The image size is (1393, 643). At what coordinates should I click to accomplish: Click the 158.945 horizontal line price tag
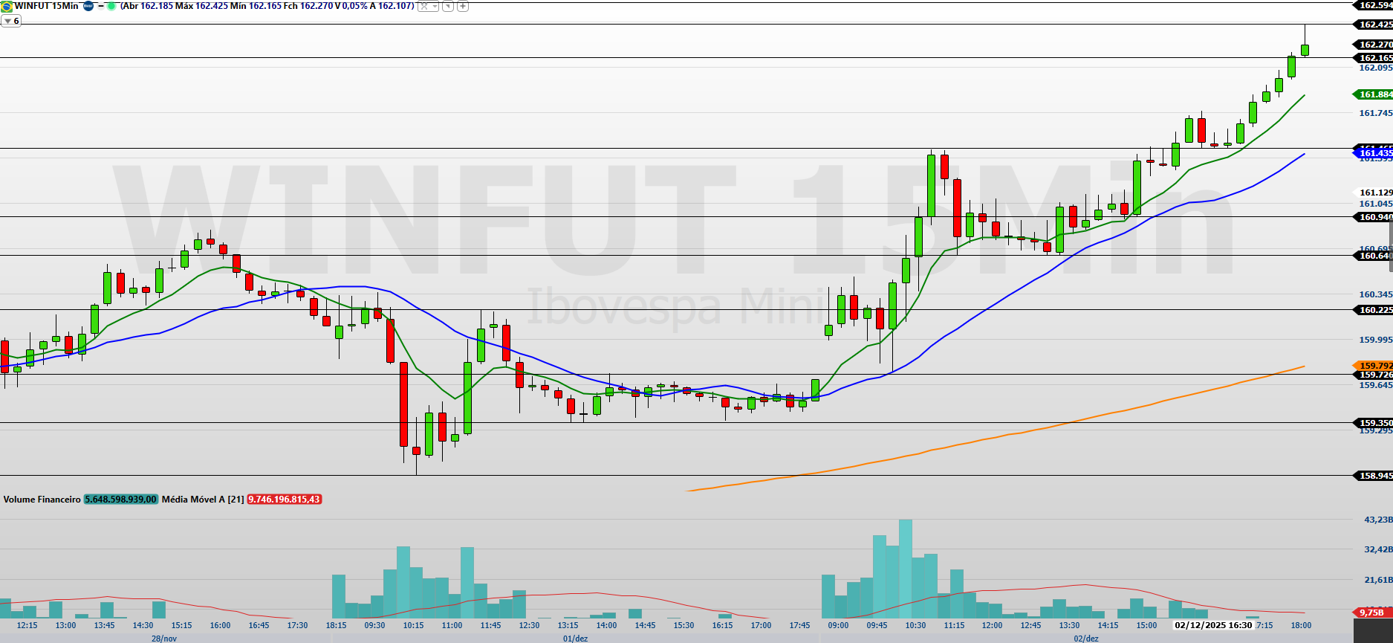[x=1374, y=476]
